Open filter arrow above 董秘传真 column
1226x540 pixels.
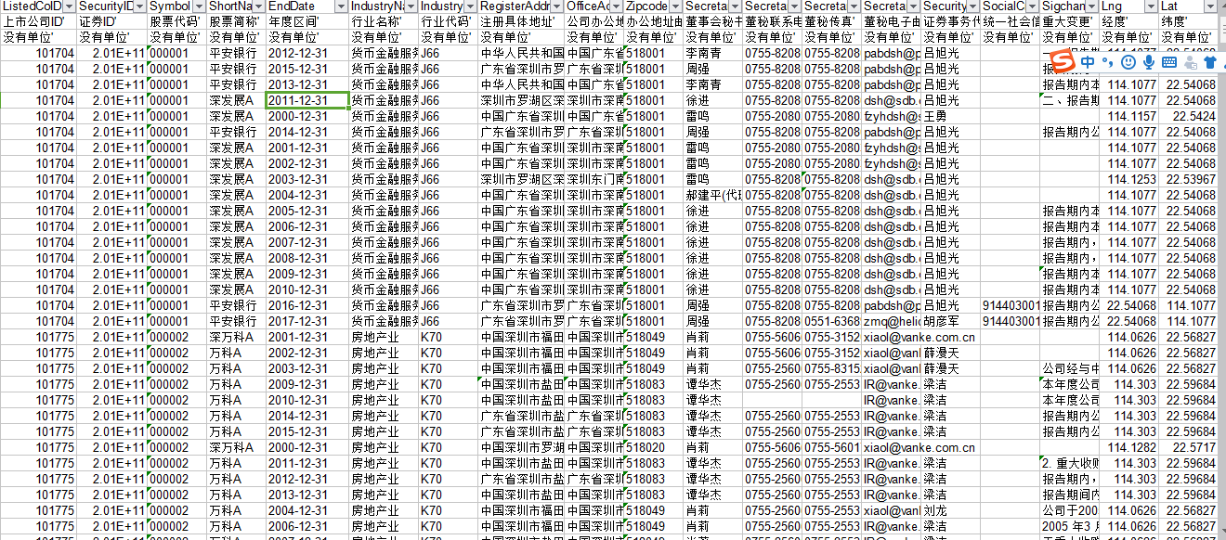(854, 6)
